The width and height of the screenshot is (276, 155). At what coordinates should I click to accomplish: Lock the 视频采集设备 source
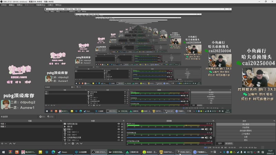click(x=122, y=124)
